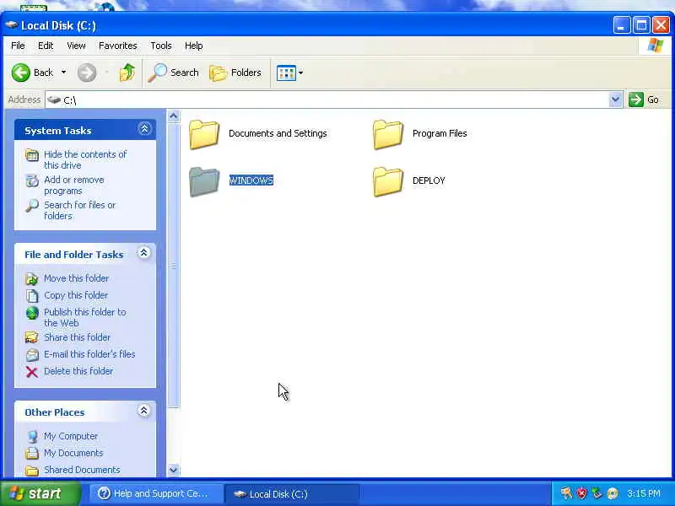675x506 pixels.
Task: Click the task pane scroll up arrow
Action: click(x=174, y=116)
